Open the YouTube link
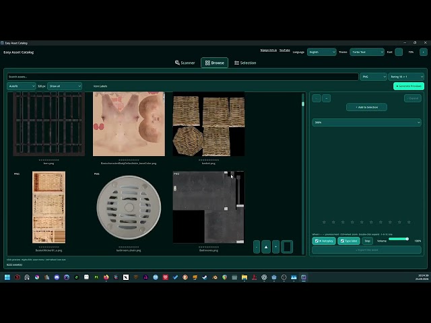The width and height of the screenshot is (431, 323). pos(285,50)
